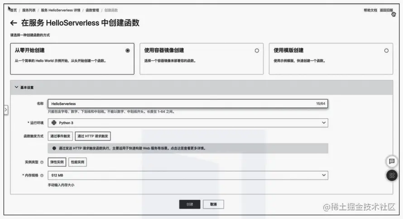Click 手动输入内存大小 link
The height and width of the screenshot is (219, 403).
(61, 185)
